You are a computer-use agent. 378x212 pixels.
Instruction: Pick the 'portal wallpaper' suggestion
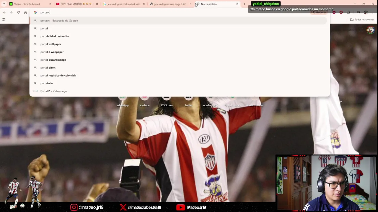(x=180, y=44)
